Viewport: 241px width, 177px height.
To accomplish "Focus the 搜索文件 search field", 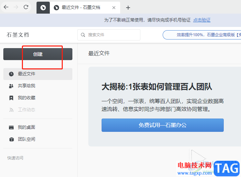I will [109, 35].
